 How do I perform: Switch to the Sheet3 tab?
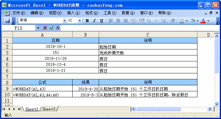pos(49,109)
